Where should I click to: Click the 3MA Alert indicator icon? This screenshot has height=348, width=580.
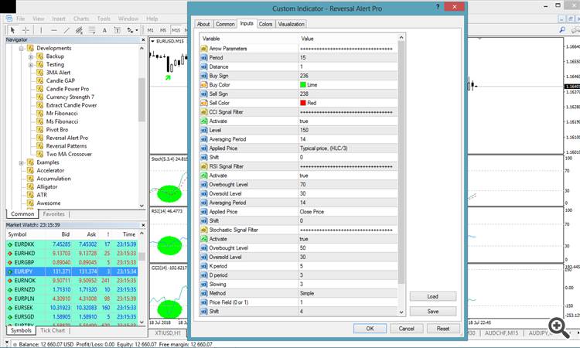click(40, 73)
